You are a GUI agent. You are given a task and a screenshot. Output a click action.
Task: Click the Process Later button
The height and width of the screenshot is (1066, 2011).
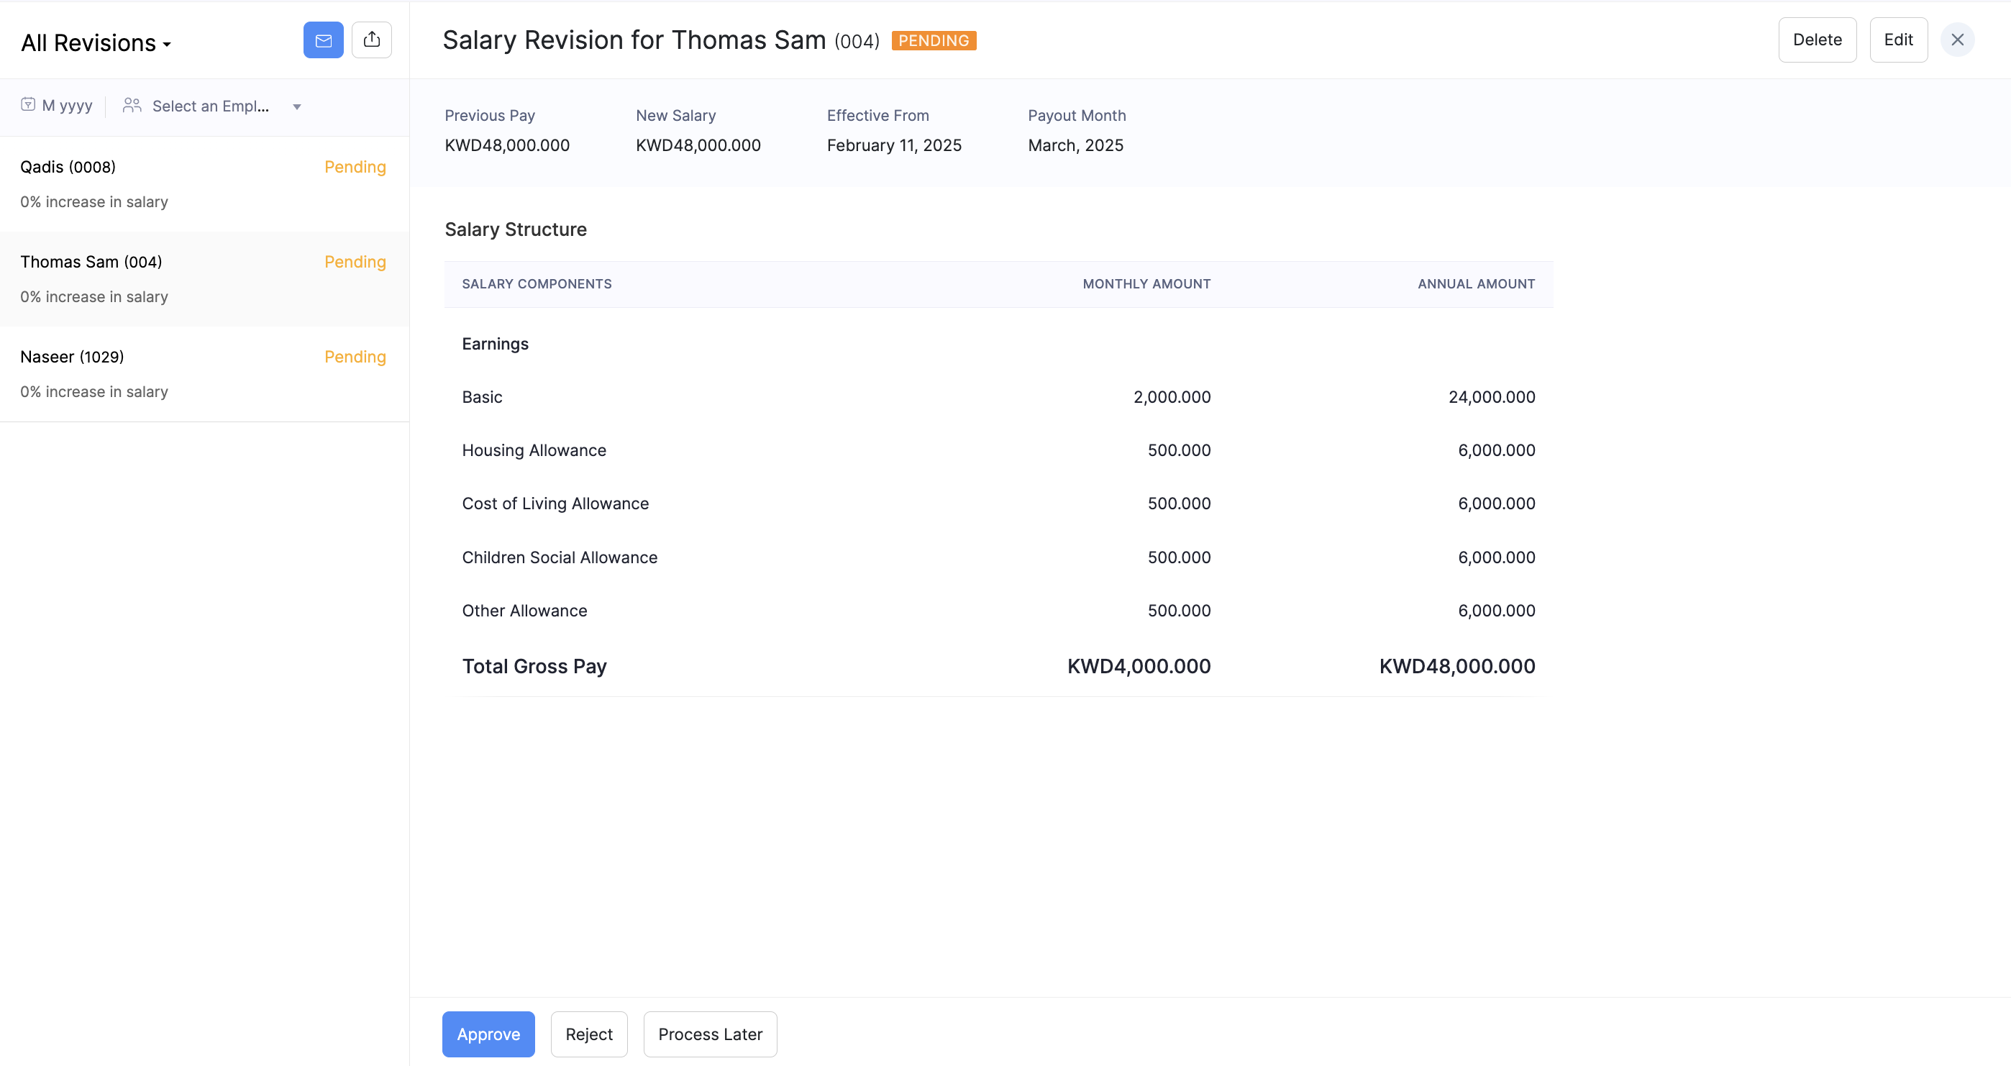(710, 1034)
